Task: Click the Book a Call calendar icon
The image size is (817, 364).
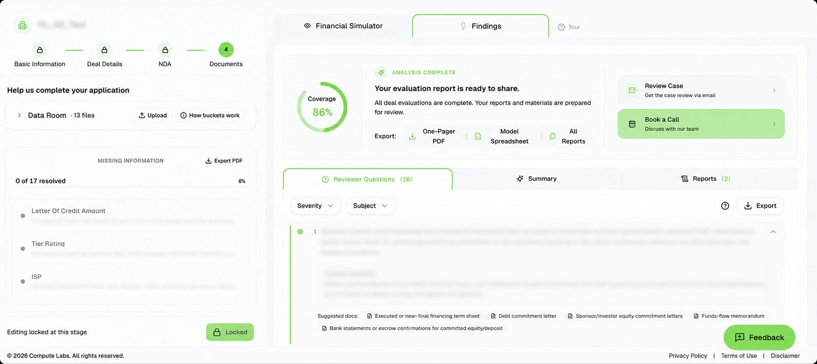Action: [632, 124]
